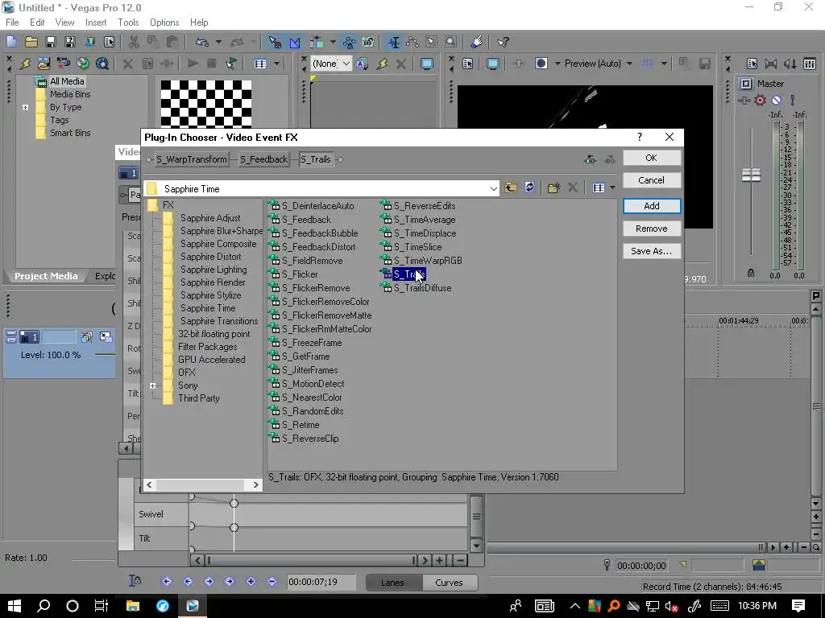Select the S_Feedback plug-in in the chain
This screenshot has height=618, width=825.
(263, 159)
